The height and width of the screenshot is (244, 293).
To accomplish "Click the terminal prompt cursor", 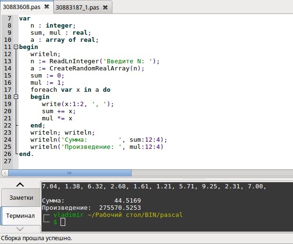I will [63, 222].
